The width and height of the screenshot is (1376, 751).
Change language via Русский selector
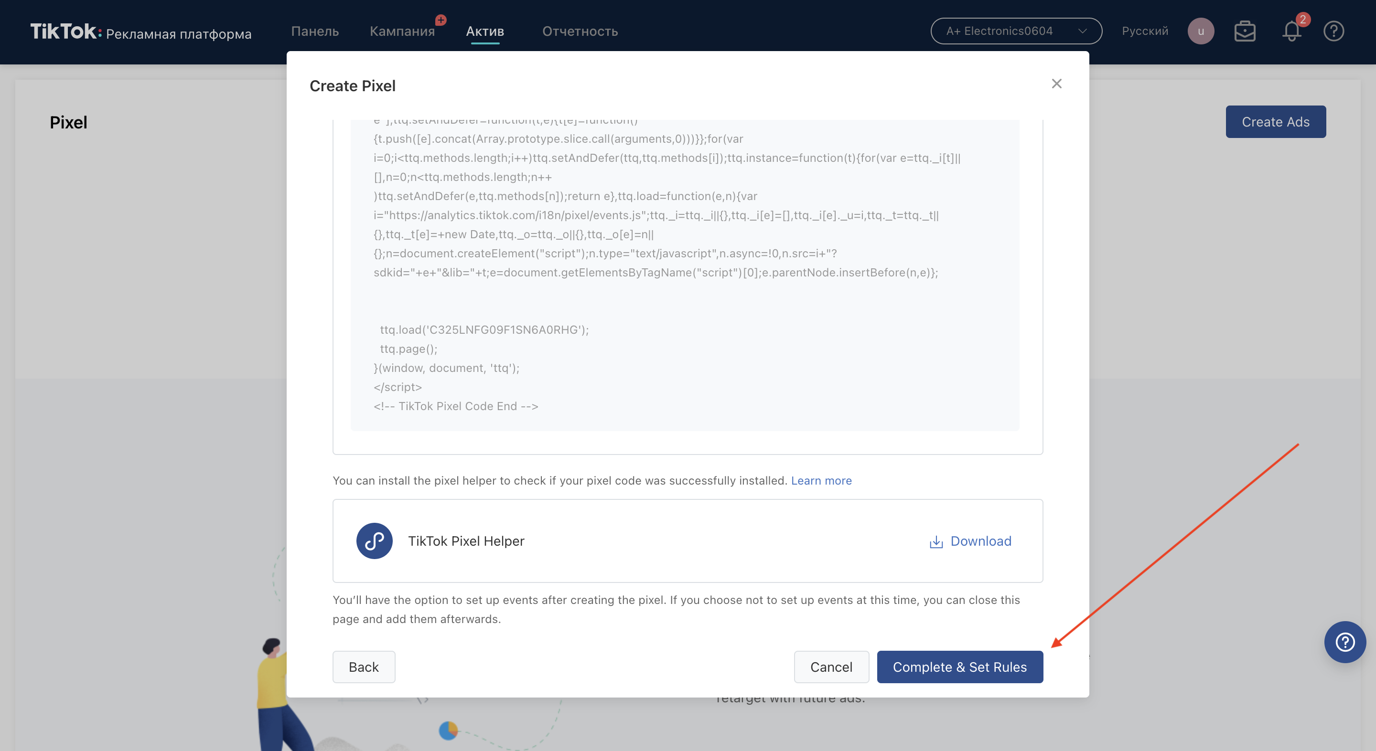pyautogui.click(x=1145, y=31)
